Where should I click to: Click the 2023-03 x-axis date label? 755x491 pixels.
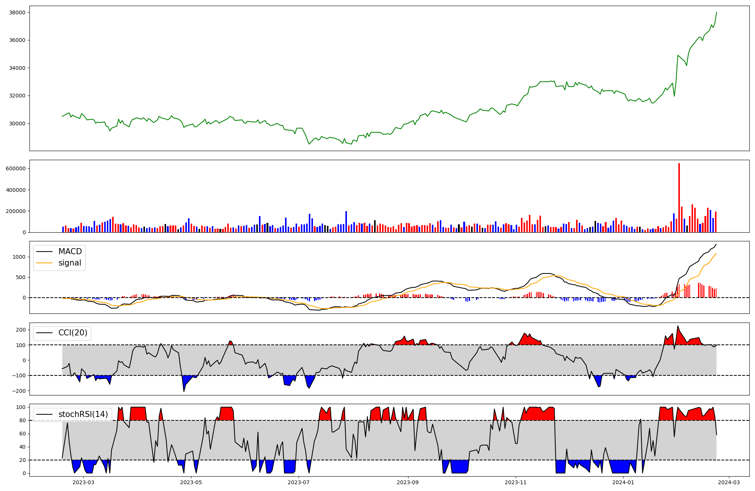coord(83,482)
